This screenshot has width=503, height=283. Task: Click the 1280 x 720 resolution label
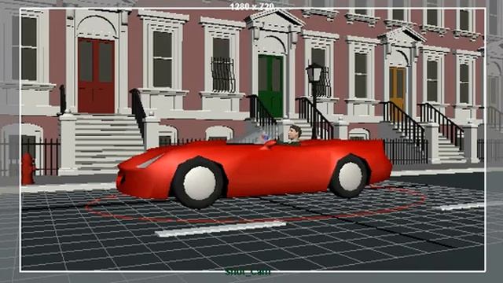(x=251, y=6)
